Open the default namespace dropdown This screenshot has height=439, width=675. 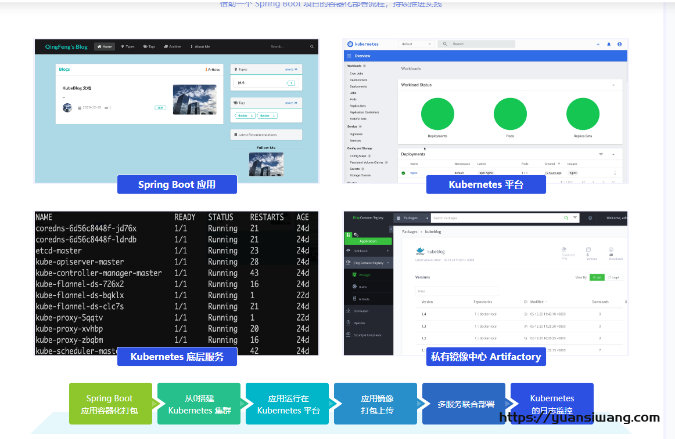pyautogui.click(x=417, y=44)
